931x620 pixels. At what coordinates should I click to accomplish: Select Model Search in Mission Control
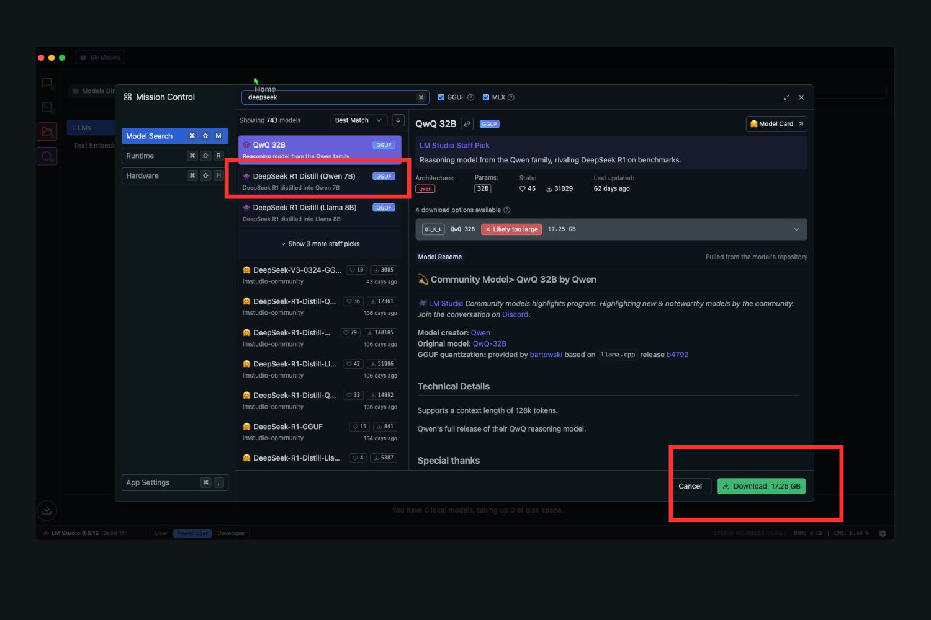tap(175, 136)
